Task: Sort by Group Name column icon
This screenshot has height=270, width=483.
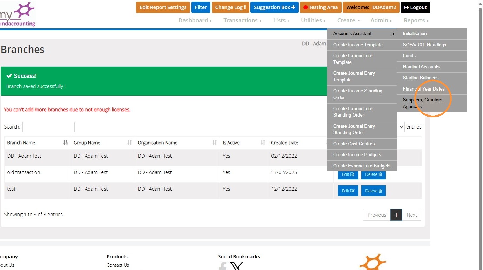Action: (129, 143)
